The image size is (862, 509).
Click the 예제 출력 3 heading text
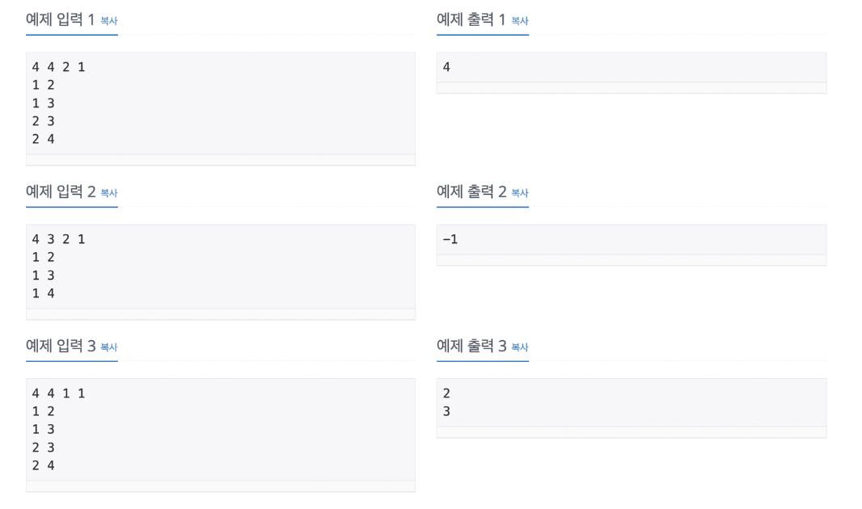pos(471,347)
